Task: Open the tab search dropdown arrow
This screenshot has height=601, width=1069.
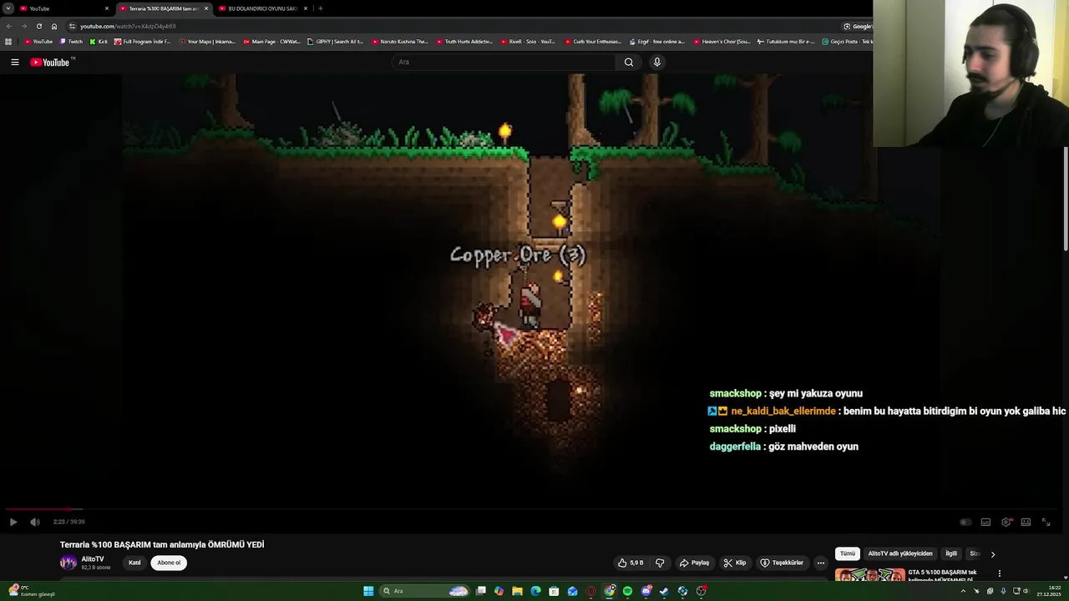Action: tap(8, 8)
